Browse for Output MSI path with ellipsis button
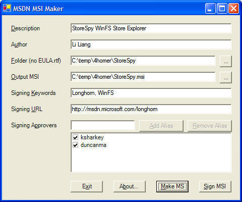 click(226, 77)
